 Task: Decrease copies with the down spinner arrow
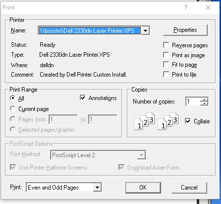[x=204, y=103]
